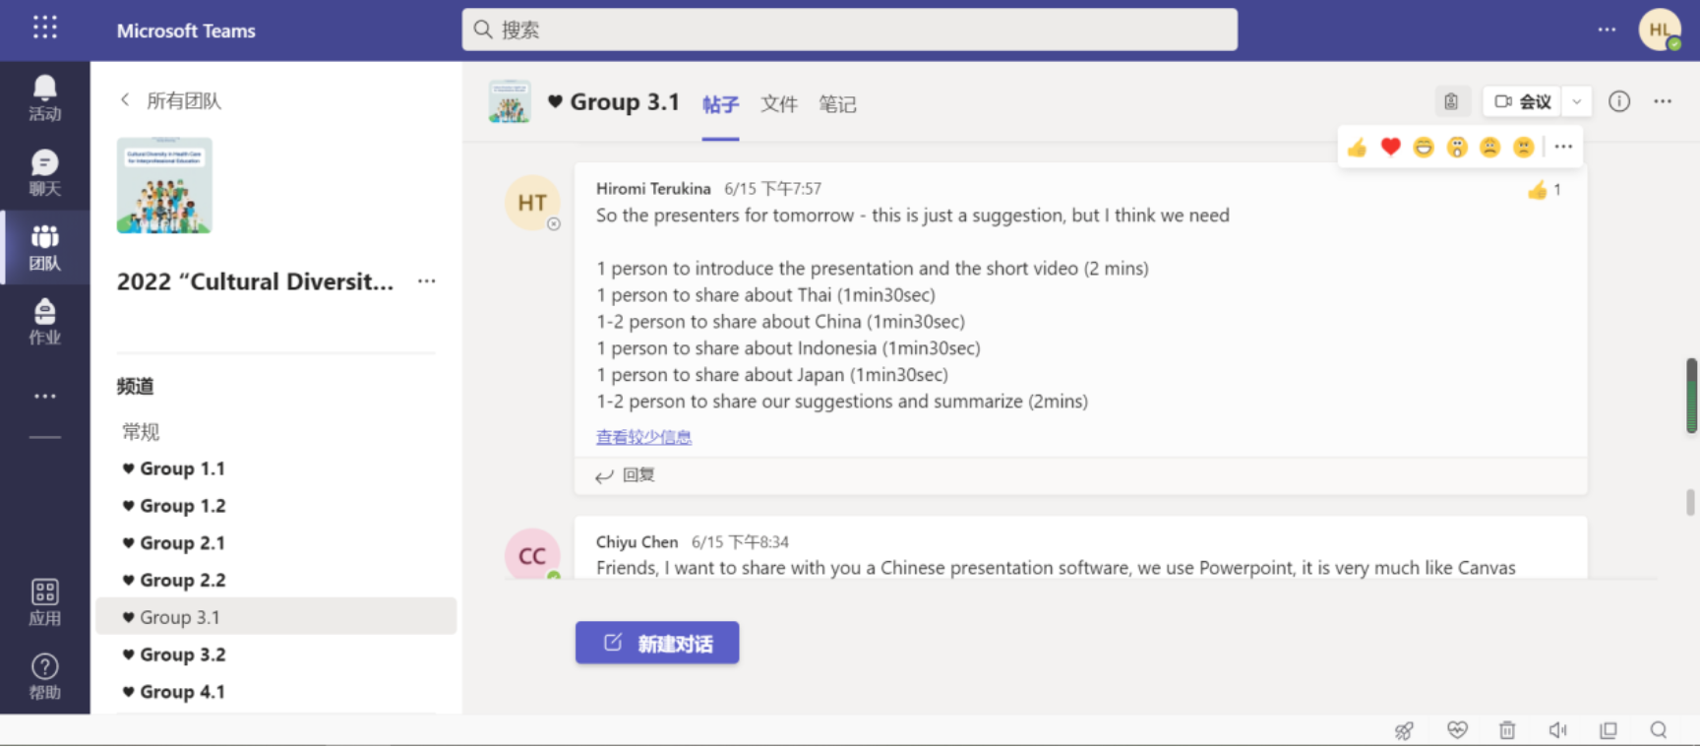Expand more reactions ellipsis in emoji bar

coord(1563,147)
